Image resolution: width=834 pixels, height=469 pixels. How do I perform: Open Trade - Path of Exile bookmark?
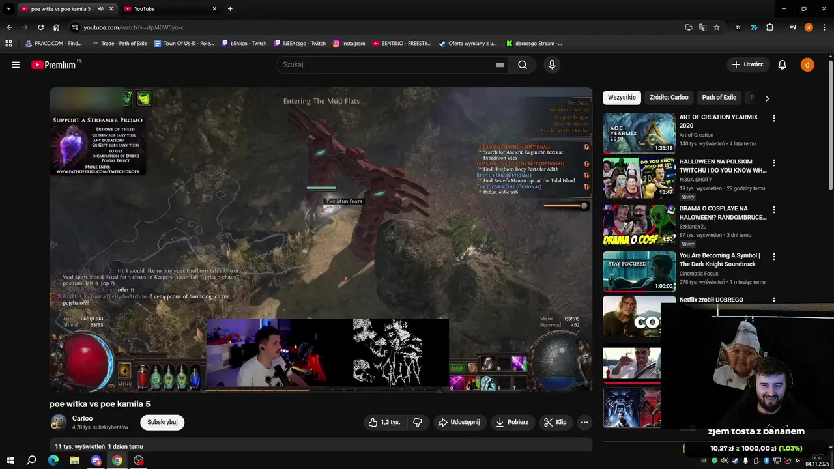pyautogui.click(x=119, y=44)
